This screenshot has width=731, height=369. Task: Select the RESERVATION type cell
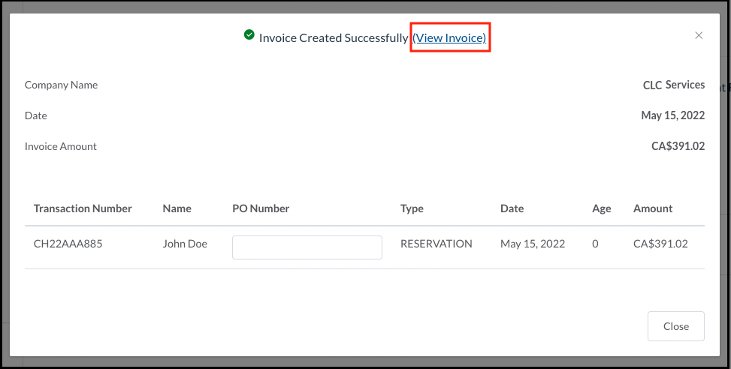point(436,244)
